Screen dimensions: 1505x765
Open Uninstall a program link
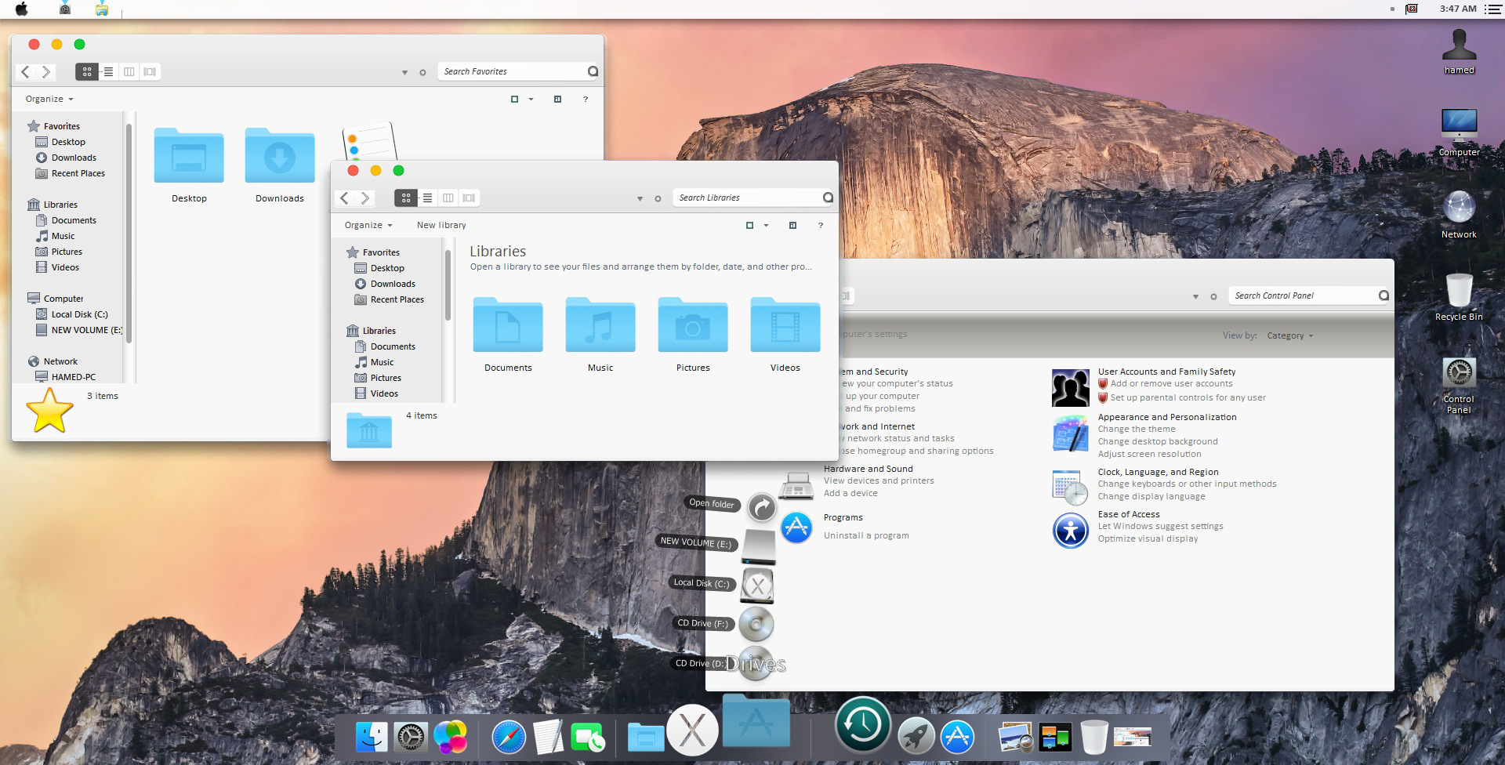point(866,536)
